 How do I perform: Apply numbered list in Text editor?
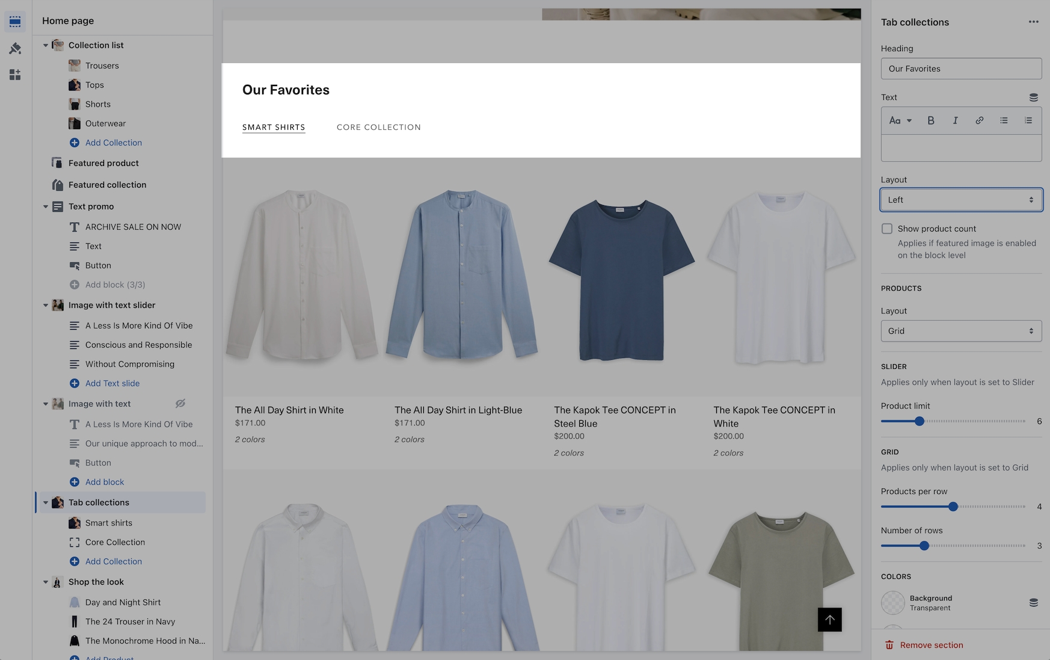[x=1028, y=120]
